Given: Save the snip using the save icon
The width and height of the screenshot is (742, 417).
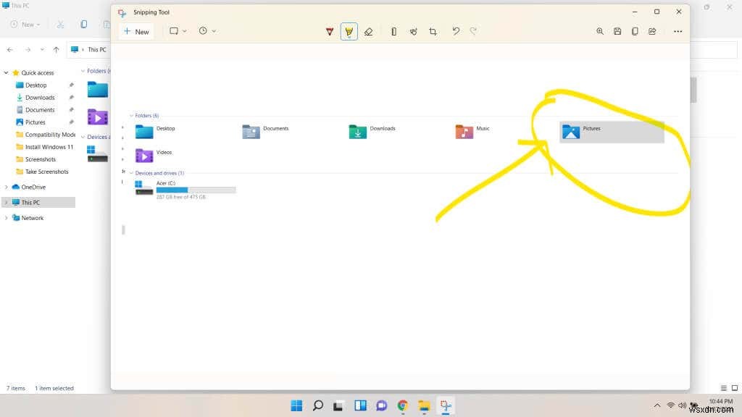Looking at the screenshot, I should coord(617,31).
